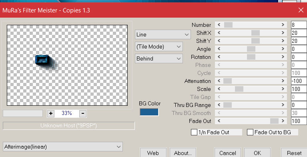The image size is (307, 157).
Task: Open the blue BG Color swatch
Action: pos(149,112)
